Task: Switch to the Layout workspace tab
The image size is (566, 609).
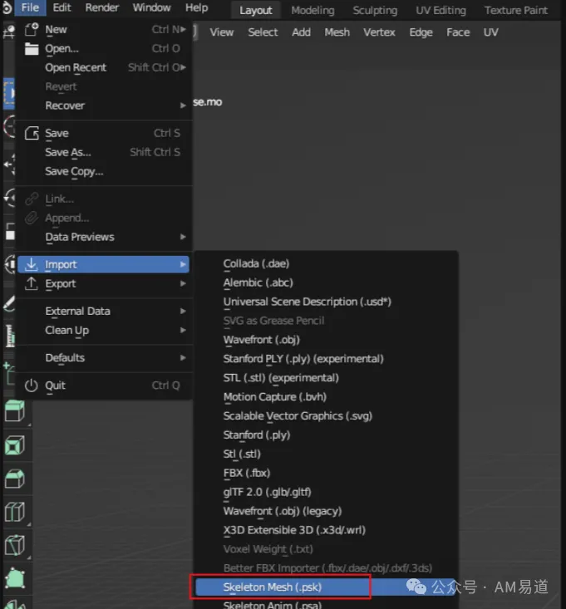Action: click(256, 11)
